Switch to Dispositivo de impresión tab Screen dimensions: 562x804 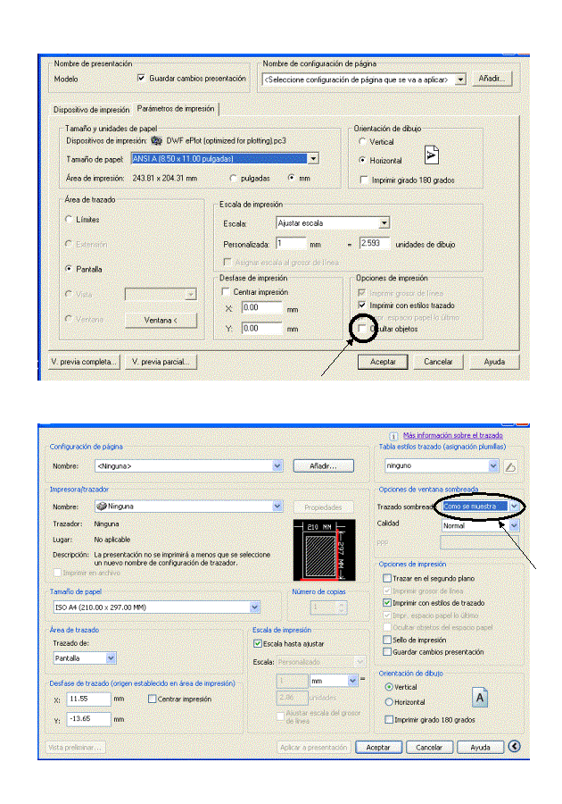click(x=92, y=110)
